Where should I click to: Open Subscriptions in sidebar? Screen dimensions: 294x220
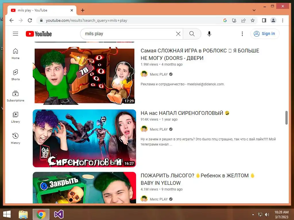(x=16, y=96)
